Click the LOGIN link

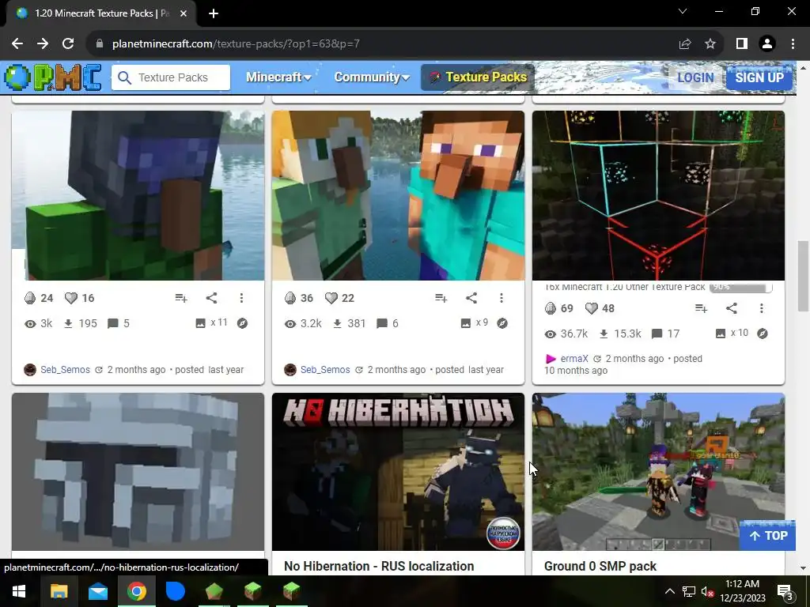(x=695, y=77)
